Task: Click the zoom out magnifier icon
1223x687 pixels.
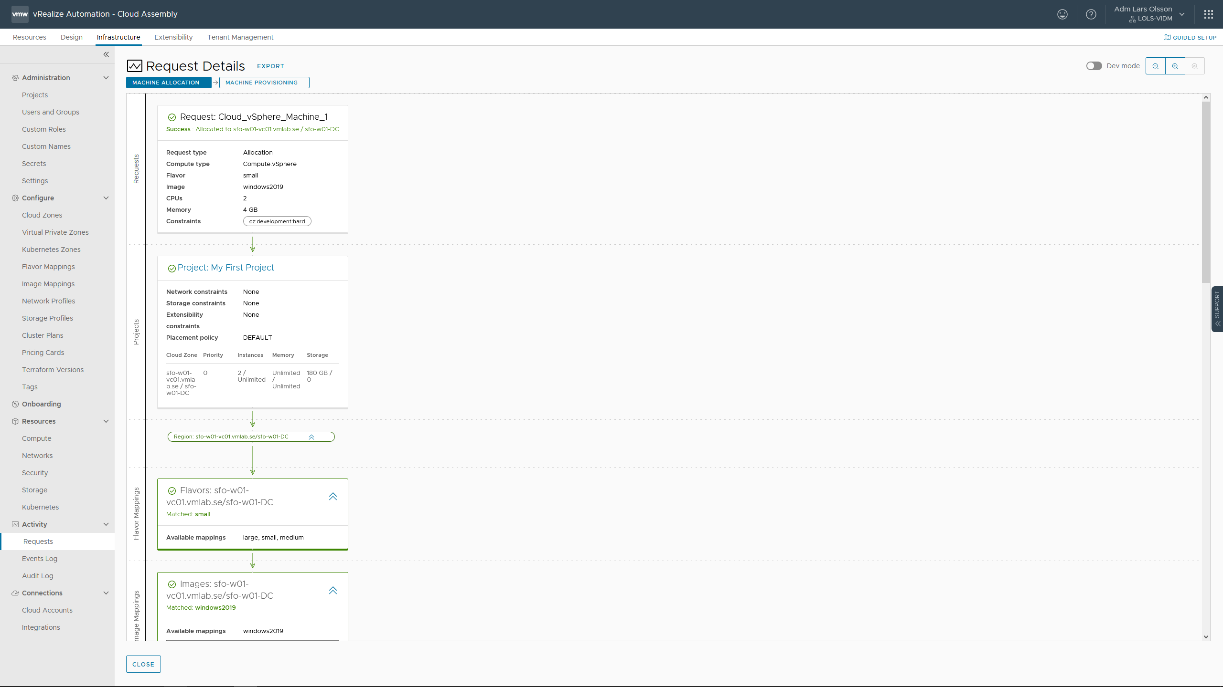Action: pos(1155,66)
